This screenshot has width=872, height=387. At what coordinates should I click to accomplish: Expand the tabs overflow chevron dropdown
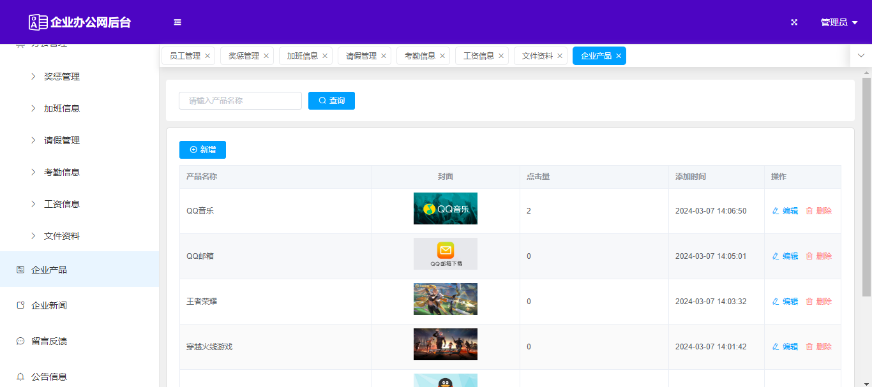tap(861, 55)
